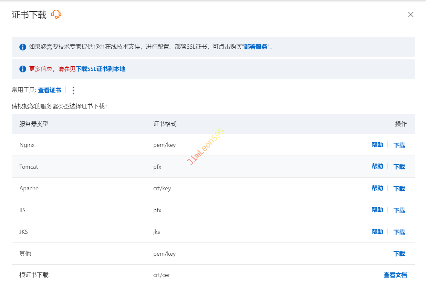
Task: Open the three-dot more tools menu
Action: [73, 90]
